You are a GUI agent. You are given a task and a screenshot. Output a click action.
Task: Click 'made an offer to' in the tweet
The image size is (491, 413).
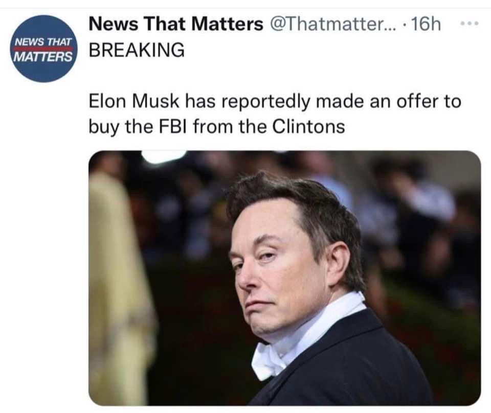coord(388,101)
